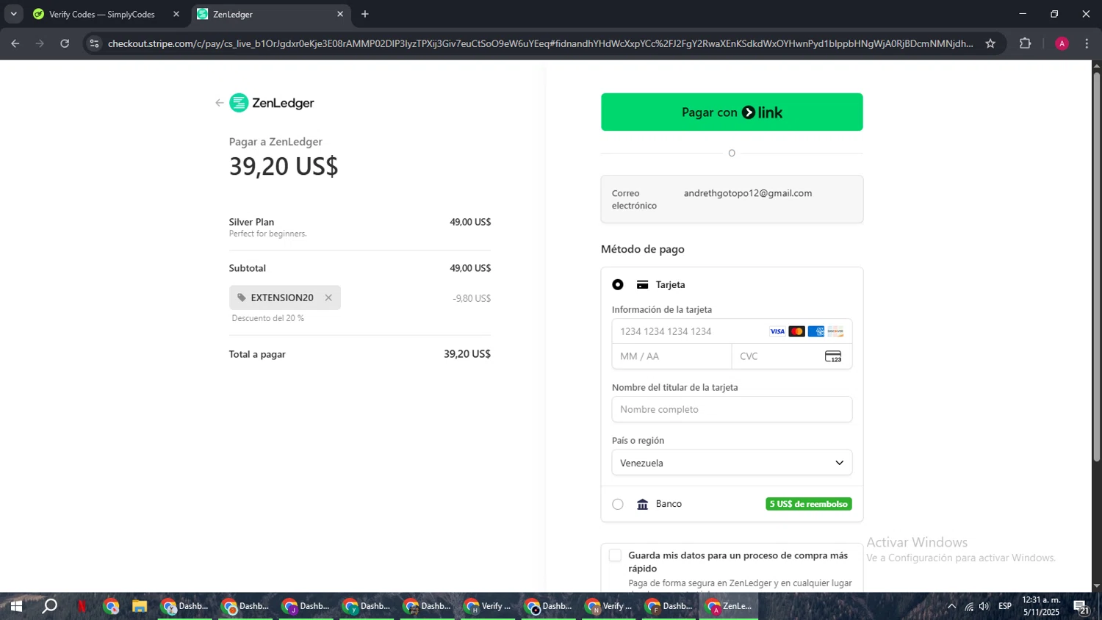Open Windows search from the taskbar

tap(49, 606)
